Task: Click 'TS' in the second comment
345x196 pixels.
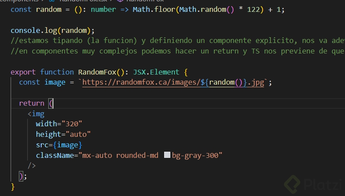Action: (x=255, y=51)
